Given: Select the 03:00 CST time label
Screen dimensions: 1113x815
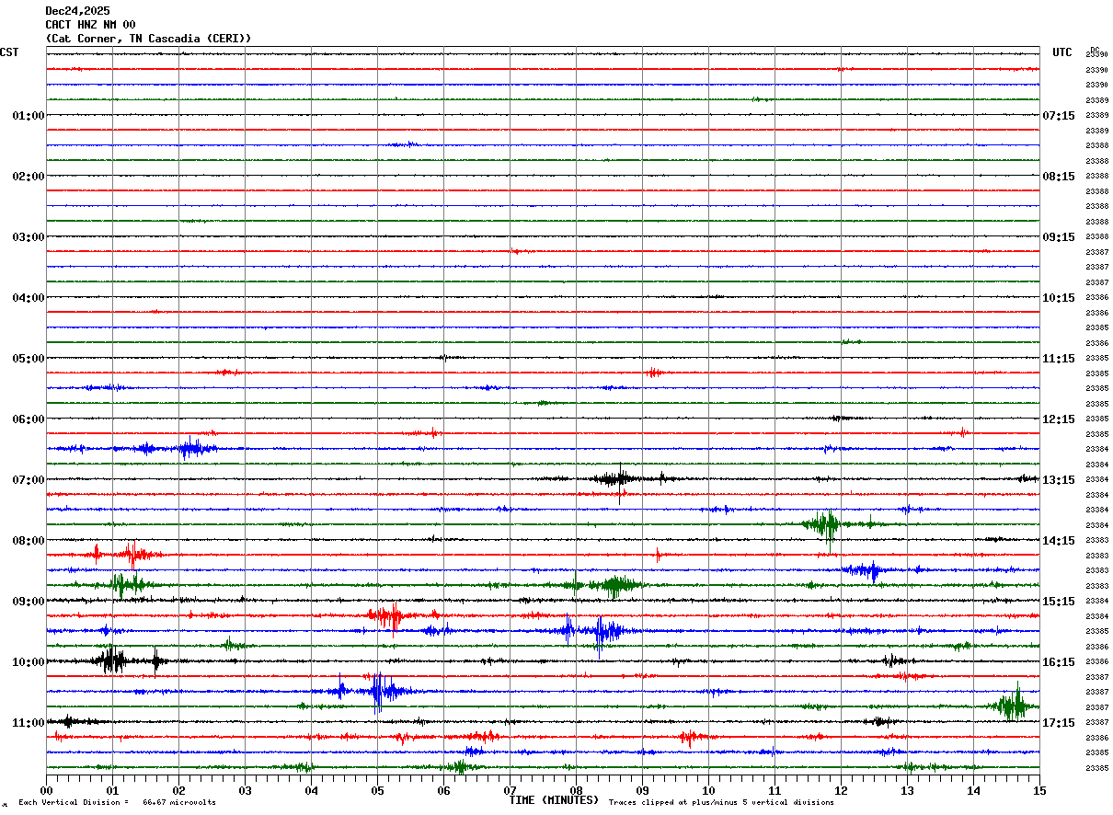Looking at the screenshot, I should pos(29,237).
